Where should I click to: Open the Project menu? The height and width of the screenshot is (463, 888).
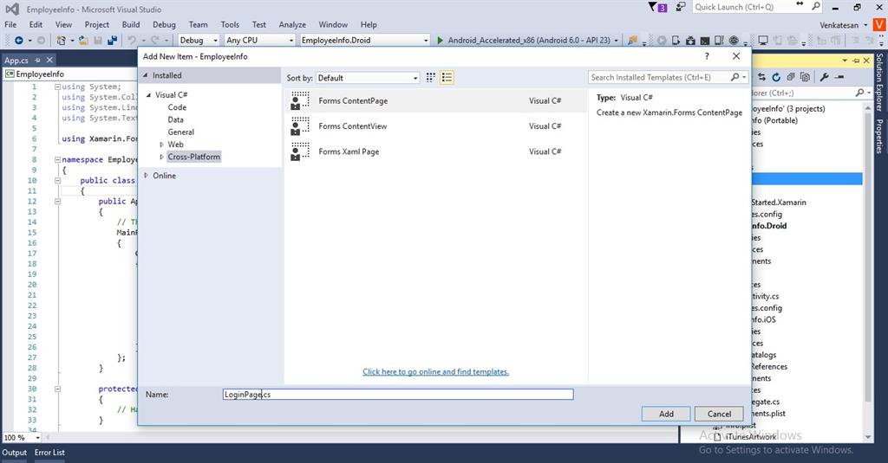[x=97, y=25]
